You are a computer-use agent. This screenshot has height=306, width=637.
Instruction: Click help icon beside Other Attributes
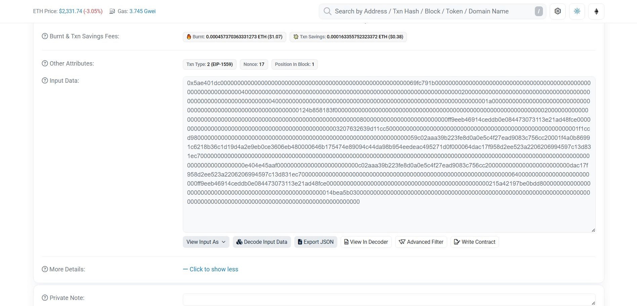45,63
